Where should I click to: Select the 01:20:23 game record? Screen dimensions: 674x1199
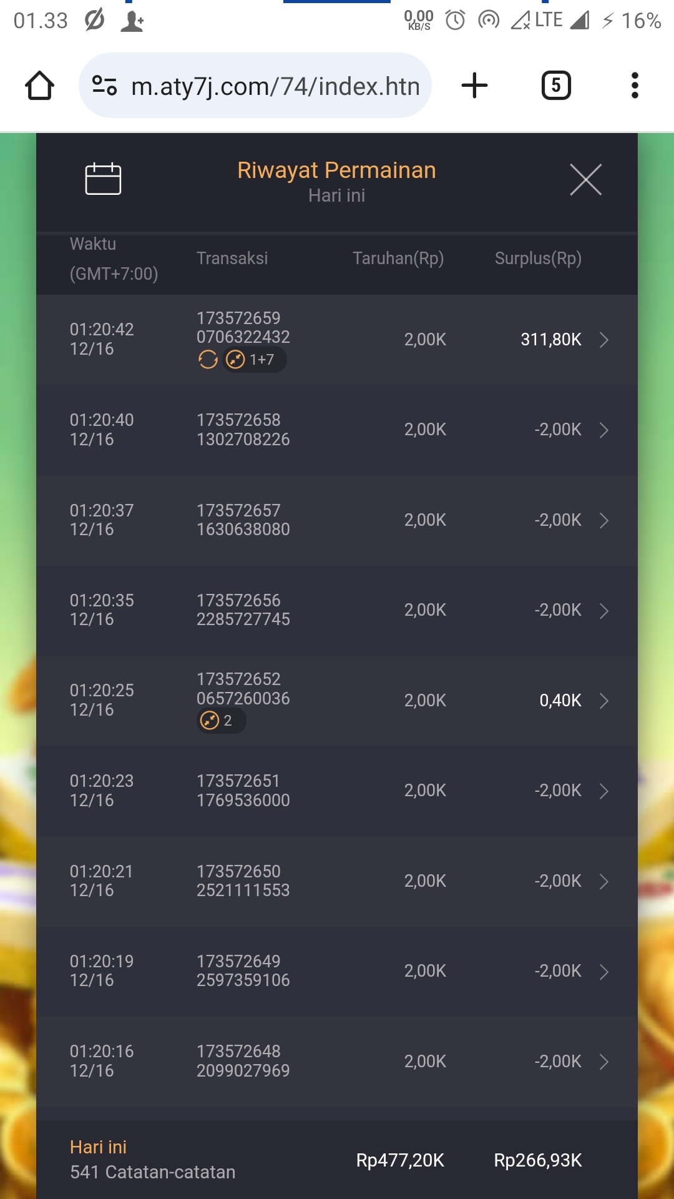(x=337, y=791)
